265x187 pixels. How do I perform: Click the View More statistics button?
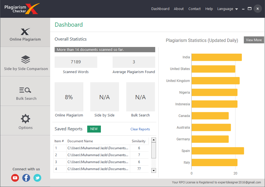click(254, 40)
